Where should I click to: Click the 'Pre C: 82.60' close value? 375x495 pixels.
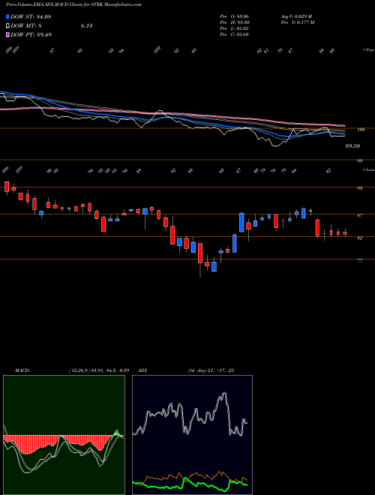click(x=235, y=34)
